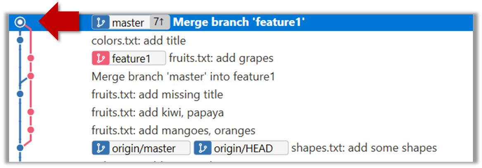Click the HEAD commit circle node
This screenshot has height=168, width=482.
pos(19,23)
